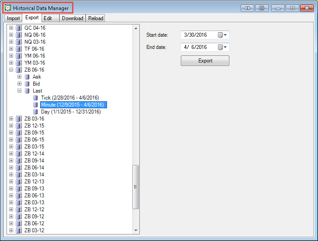Image resolution: width=318 pixels, height=241 pixels.
Task: Click the ZB 06-14 database icon
Action: pos(19,168)
